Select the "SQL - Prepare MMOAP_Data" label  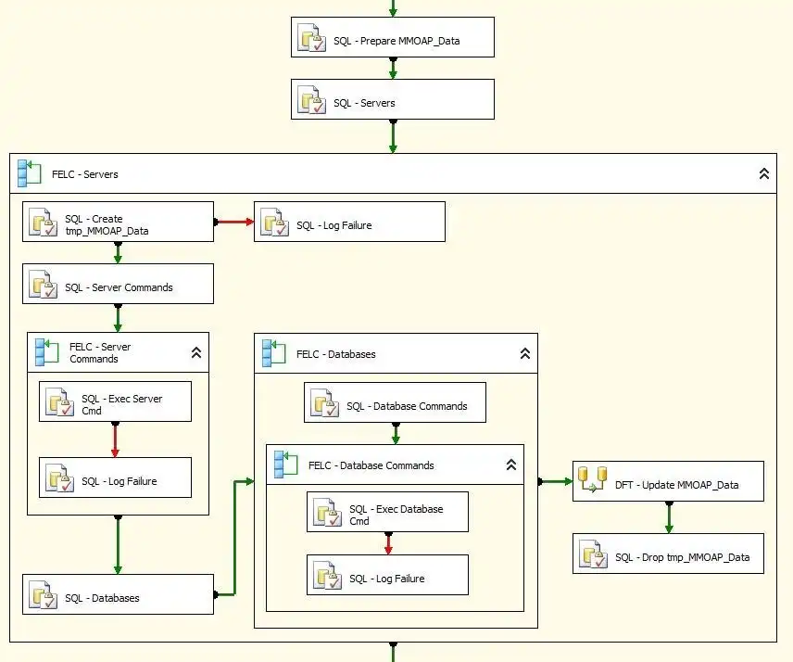[396, 41]
